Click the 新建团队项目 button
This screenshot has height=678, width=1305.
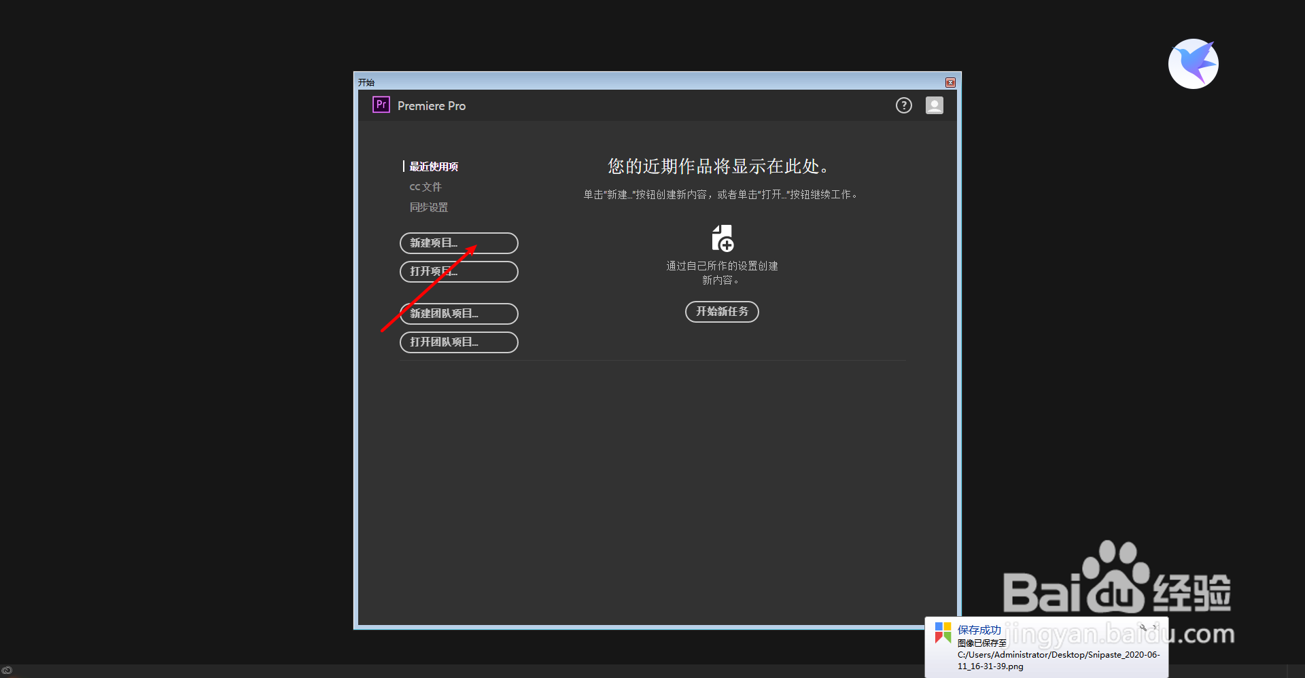tap(459, 314)
